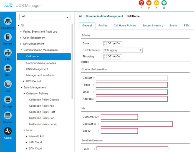Open the Admin navigation icon
This screenshot has height=152, width=194.
pyautogui.click(x=8, y=131)
